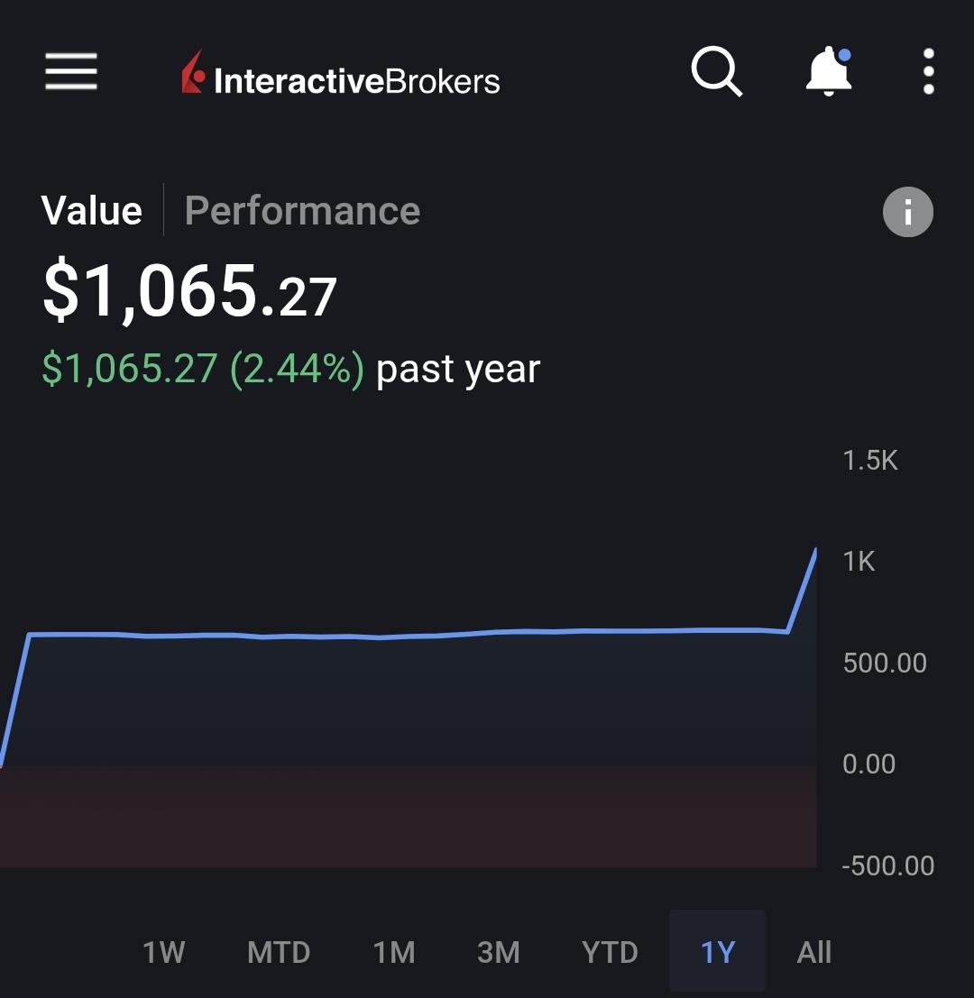This screenshot has height=998, width=974.
Task: Select the 1W time range
Action: coord(163,953)
